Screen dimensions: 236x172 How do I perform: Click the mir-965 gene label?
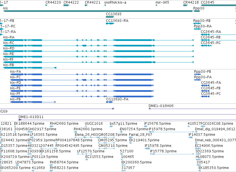point(162,2)
